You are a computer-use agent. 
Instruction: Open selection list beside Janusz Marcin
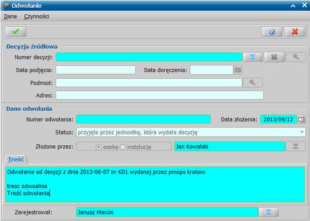coord(269,212)
